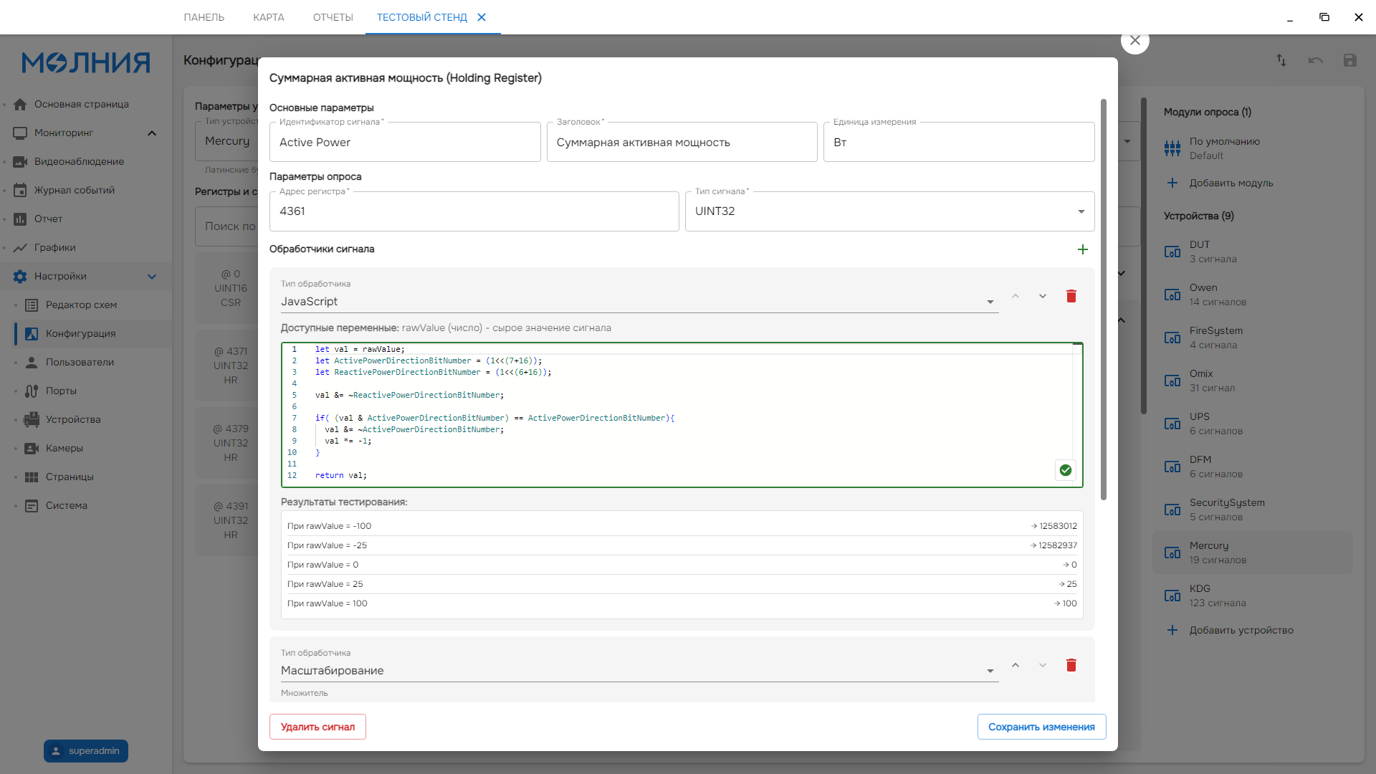Click the Единица измерения field
This screenshot has width=1376, height=774.
click(x=958, y=143)
